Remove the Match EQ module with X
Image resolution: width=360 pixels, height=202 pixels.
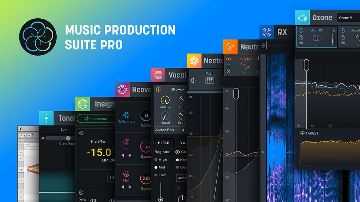(333, 30)
